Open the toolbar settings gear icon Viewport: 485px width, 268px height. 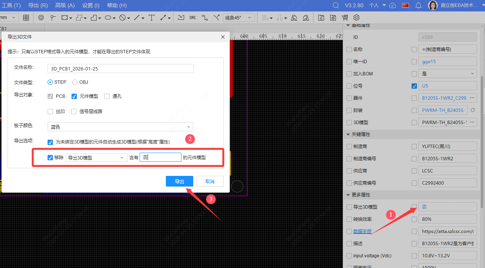(356, 18)
